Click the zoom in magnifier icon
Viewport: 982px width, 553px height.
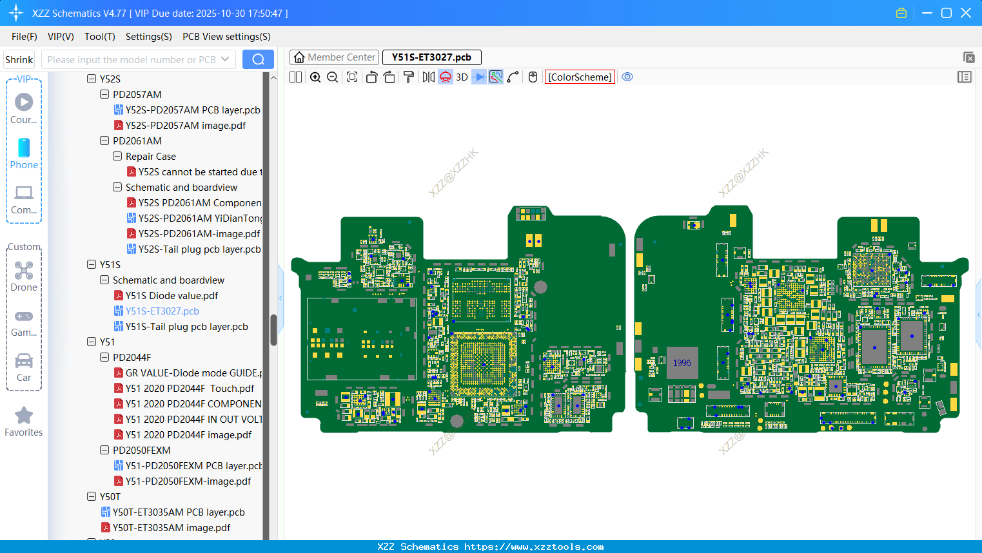click(x=315, y=77)
